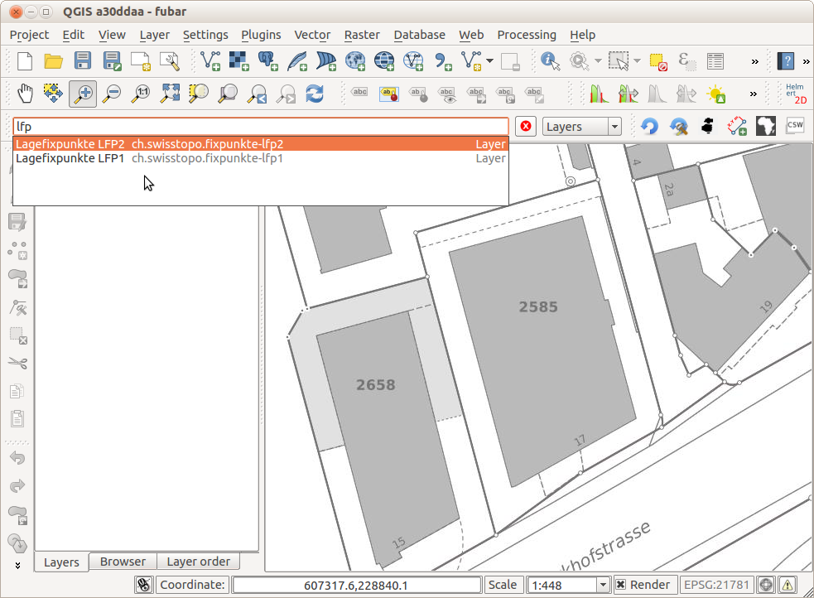The width and height of the screenshot is (814, 598).
Task: Switch to the Layer order tab
Action: tap(198, 562)
